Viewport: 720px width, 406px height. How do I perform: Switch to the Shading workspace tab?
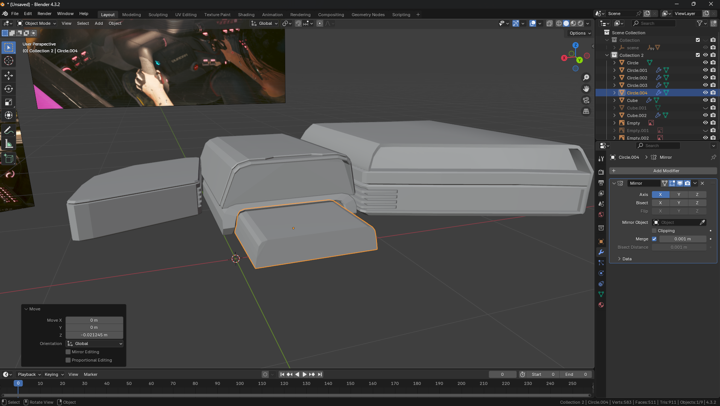246,15
